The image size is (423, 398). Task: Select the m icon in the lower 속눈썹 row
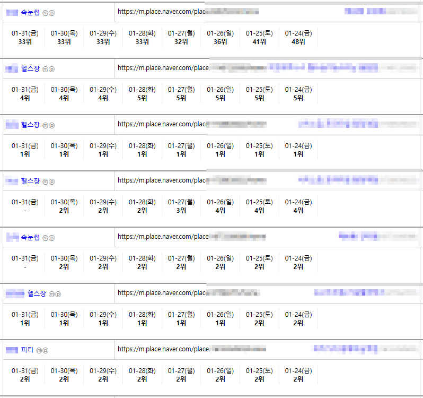(x=45, y=238)
